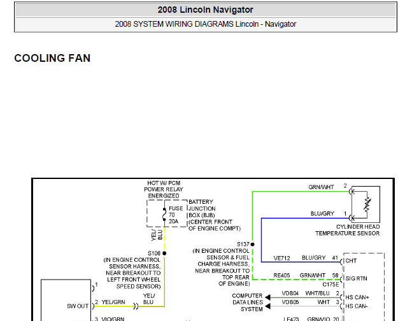The height and width of the screenshot is (321, 405).
Task: Click the 'SW OUT' pin label
Action: 78,306
